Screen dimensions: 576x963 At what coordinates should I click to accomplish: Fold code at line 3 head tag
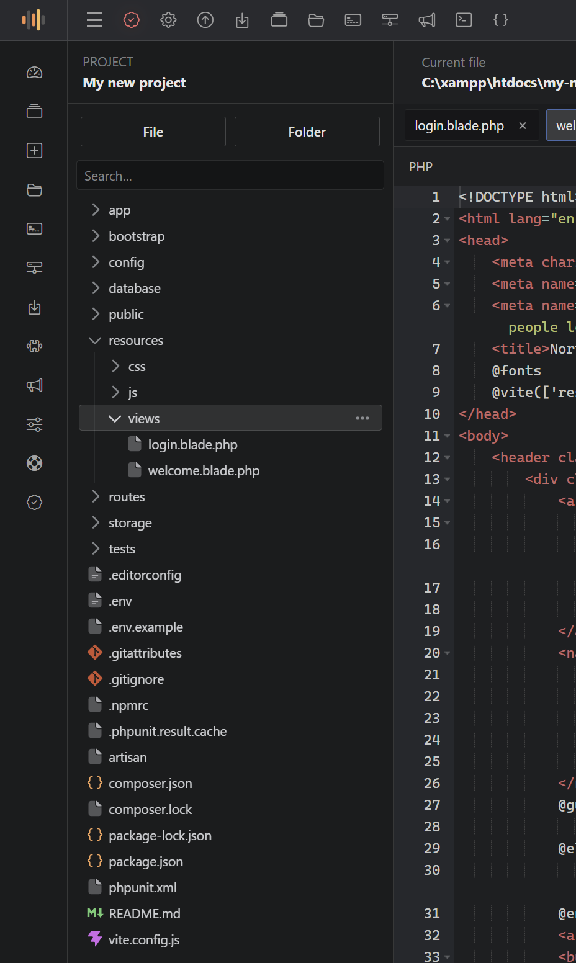coord(448,241)
